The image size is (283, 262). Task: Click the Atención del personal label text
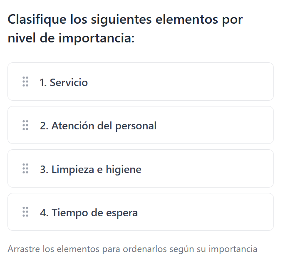[104, 126]
